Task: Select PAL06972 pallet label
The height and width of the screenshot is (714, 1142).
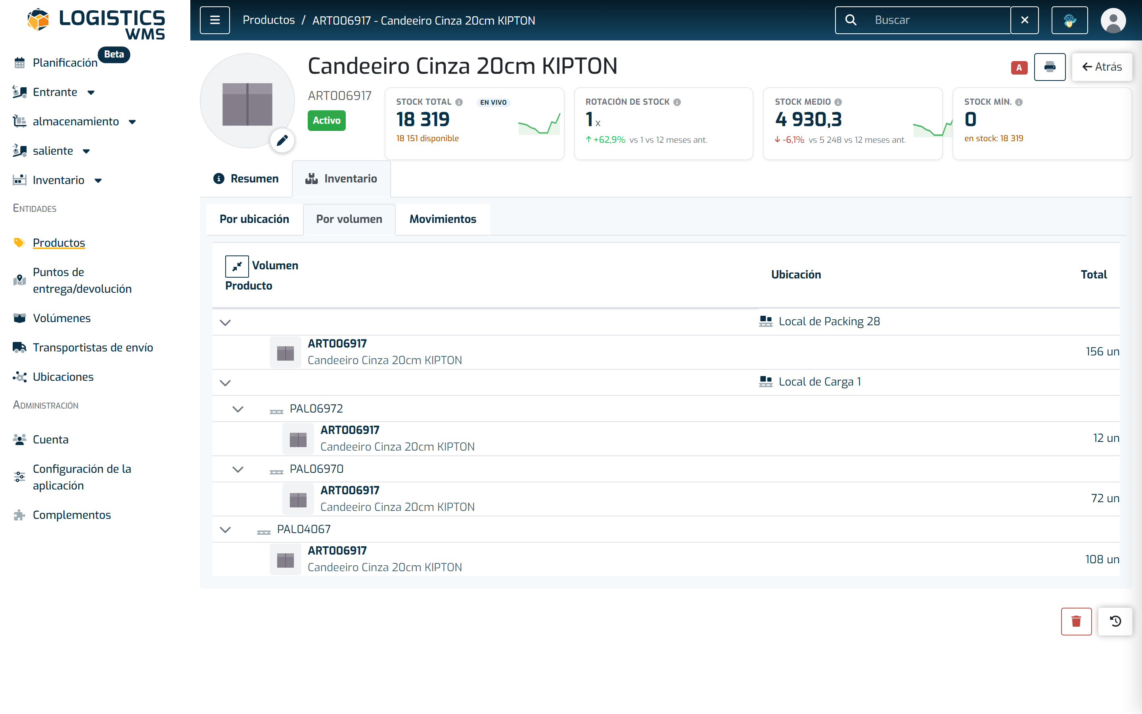Action: point(316,409)
